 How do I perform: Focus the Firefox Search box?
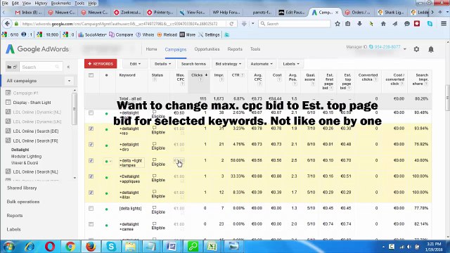[x=295, y=24]
